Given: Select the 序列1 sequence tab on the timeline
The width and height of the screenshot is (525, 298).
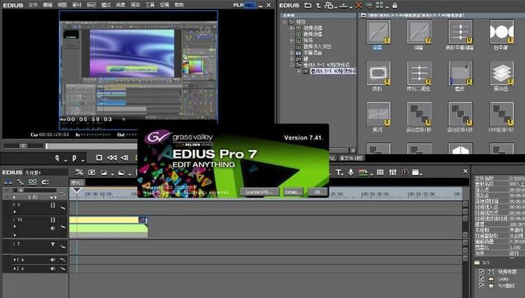Looking at the screenshot, I should click(77, 183).
